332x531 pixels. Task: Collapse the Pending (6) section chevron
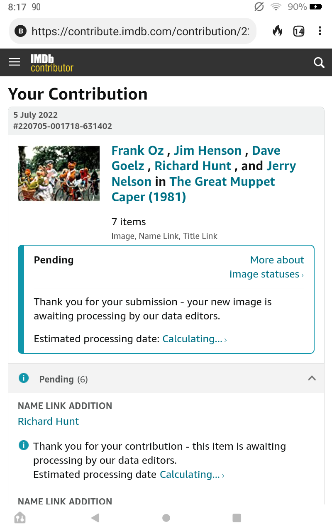click(x=312, y=378)
